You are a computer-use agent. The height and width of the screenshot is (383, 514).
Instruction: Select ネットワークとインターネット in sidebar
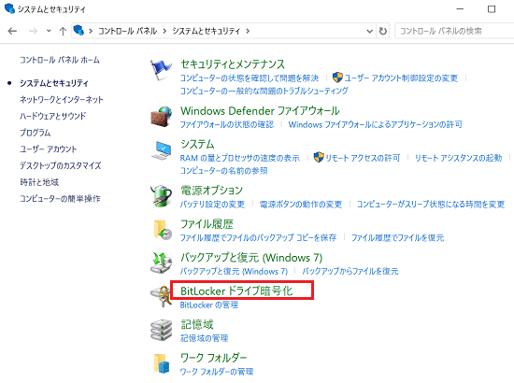coord(62,100)
